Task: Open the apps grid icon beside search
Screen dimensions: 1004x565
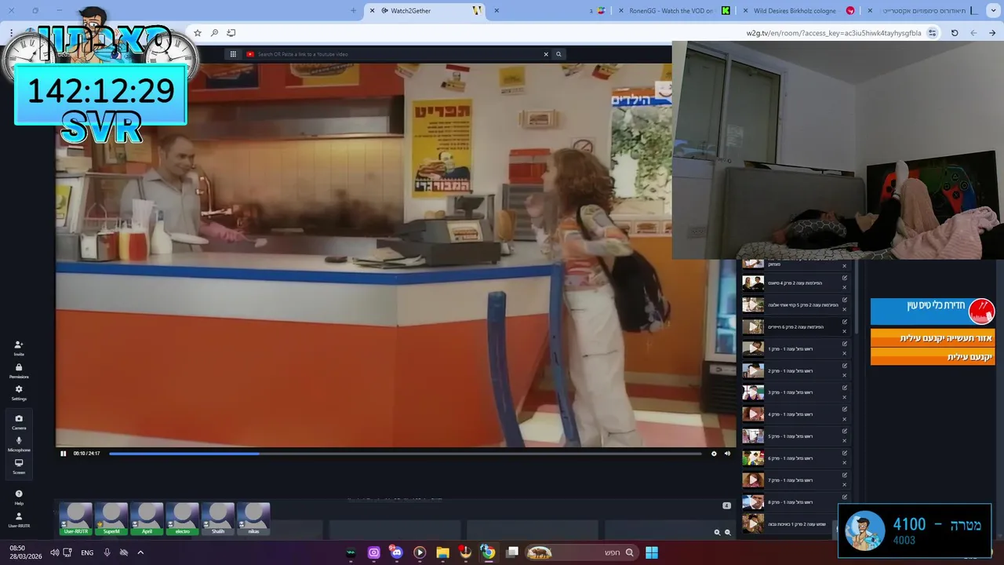Action: click(233, 54)
